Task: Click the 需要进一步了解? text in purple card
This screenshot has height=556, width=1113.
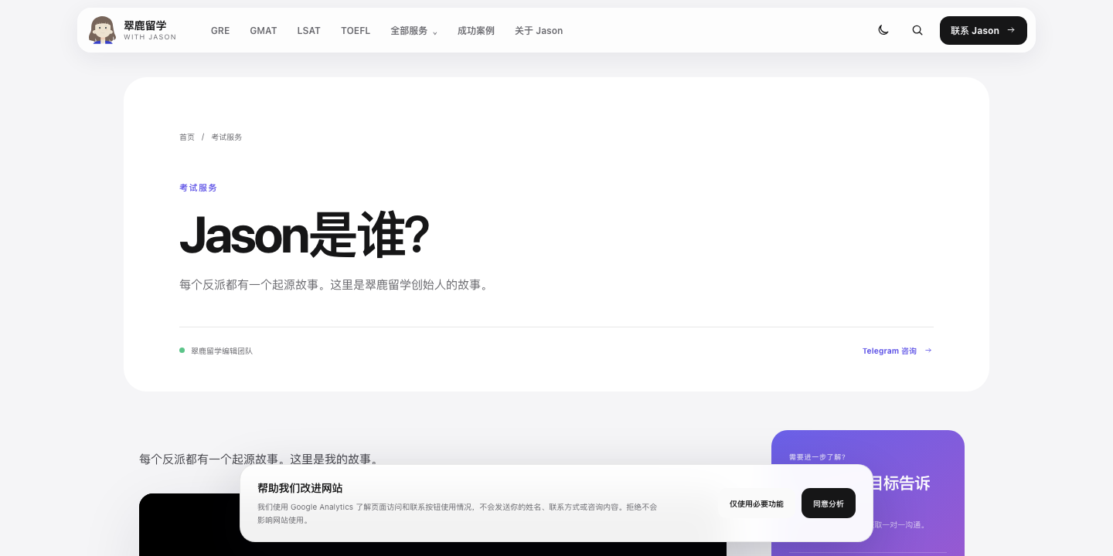Action: point(817,457)
